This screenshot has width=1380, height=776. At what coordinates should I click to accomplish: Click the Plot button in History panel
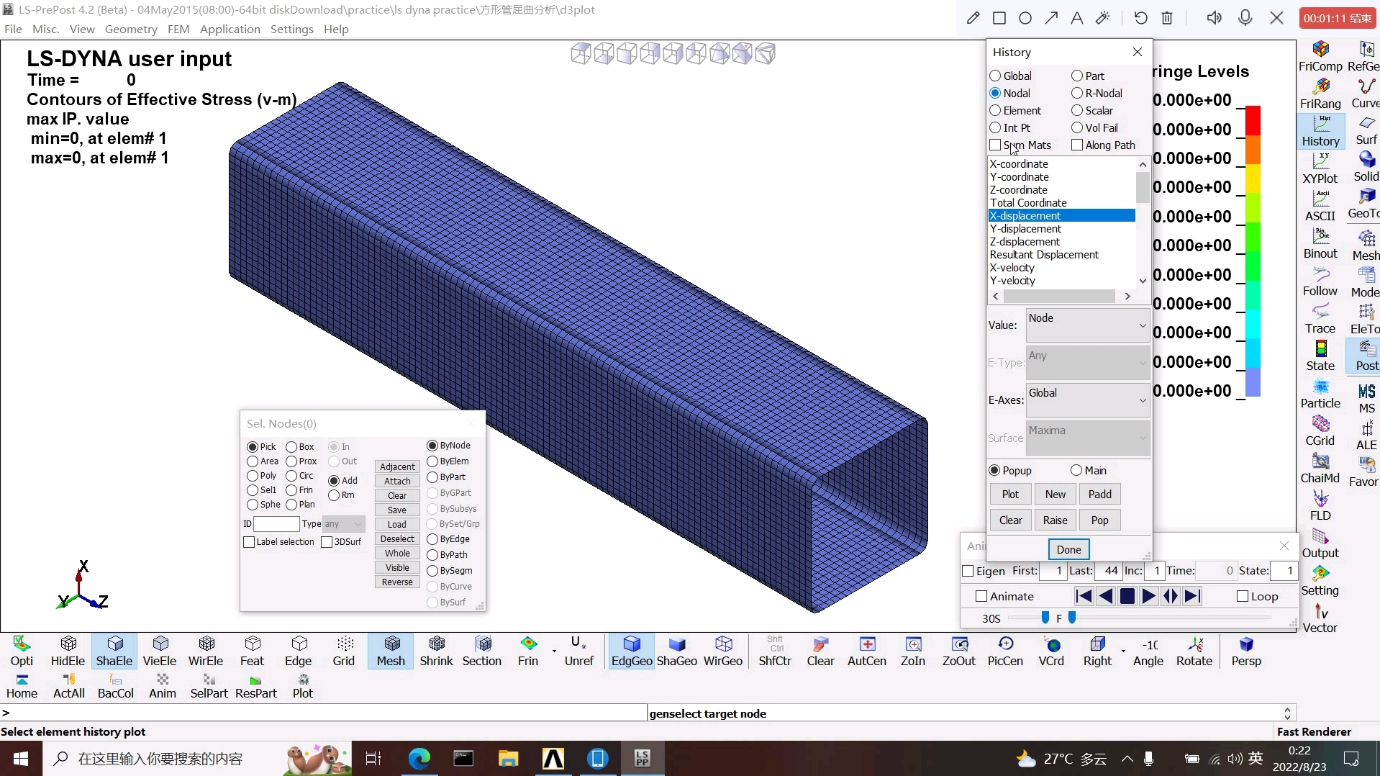(x=1010, y=495)
